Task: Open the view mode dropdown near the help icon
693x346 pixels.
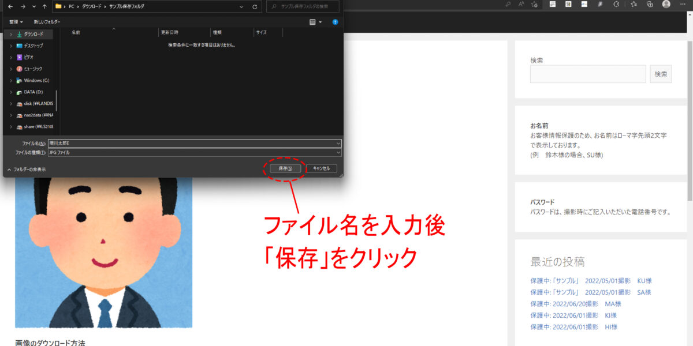Action: click(314, 21)
